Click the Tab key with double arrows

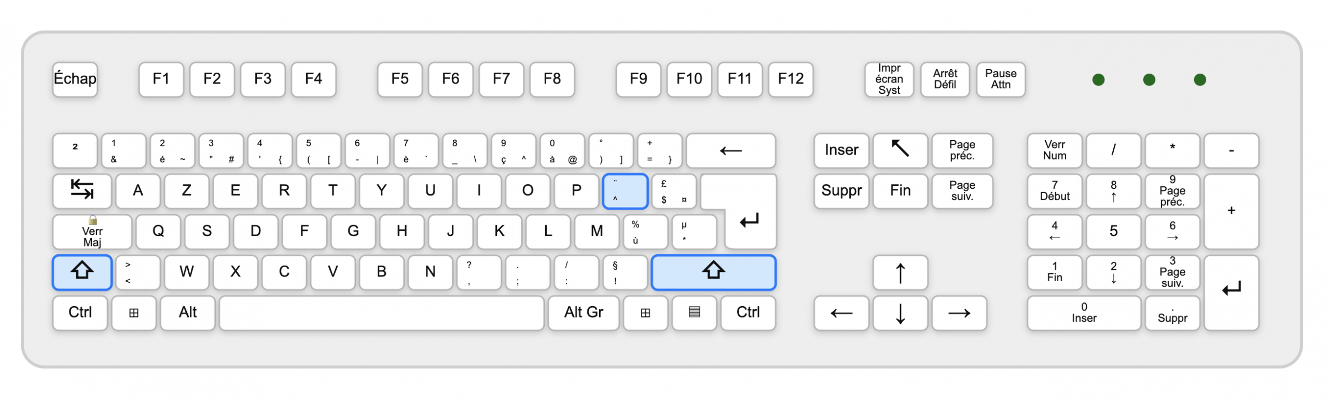point(82,190)
